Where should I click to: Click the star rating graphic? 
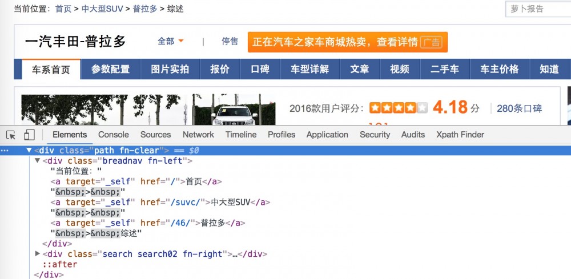(399, 108)
